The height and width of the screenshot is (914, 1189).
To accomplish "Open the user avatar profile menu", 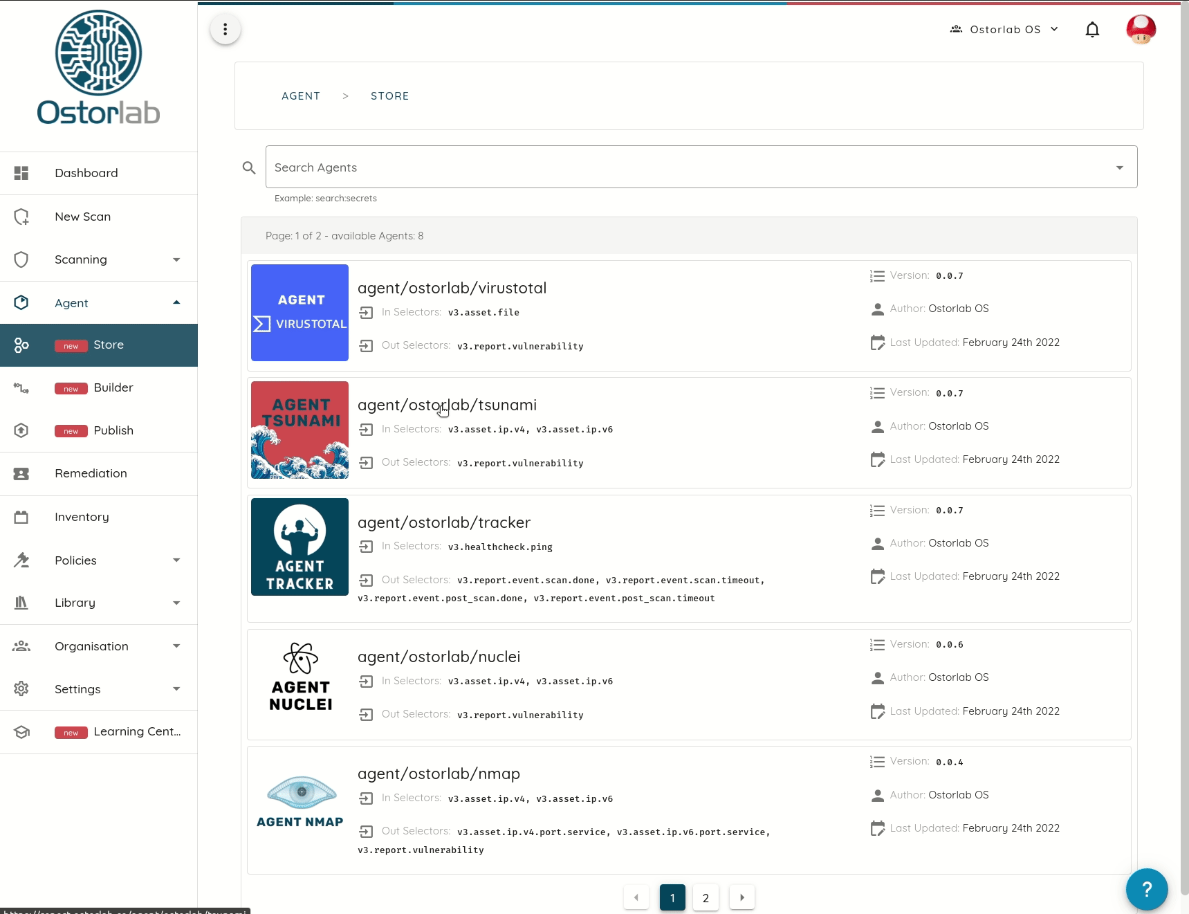I will [x=1141, y=29].
